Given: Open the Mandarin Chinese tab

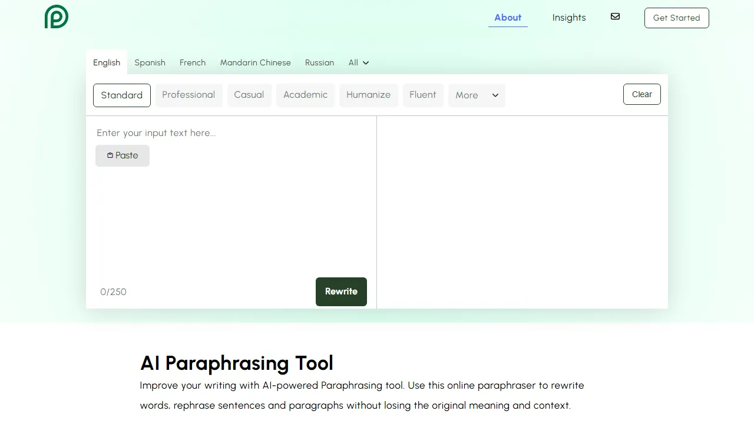Looking at the screenshot, I should coord(255,62).
